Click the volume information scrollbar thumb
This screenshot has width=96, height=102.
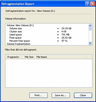point(90,29)
